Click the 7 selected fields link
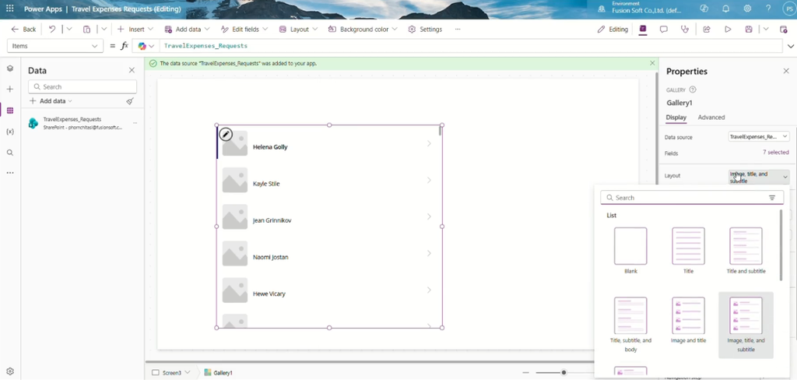This screenshot has width=797, height=380. pyautogui.click(x=775, y=153)
